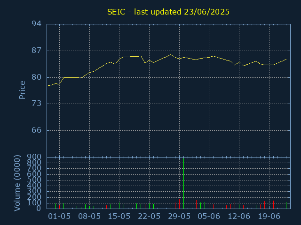Click the 73 price axis label

coord(37,104)
